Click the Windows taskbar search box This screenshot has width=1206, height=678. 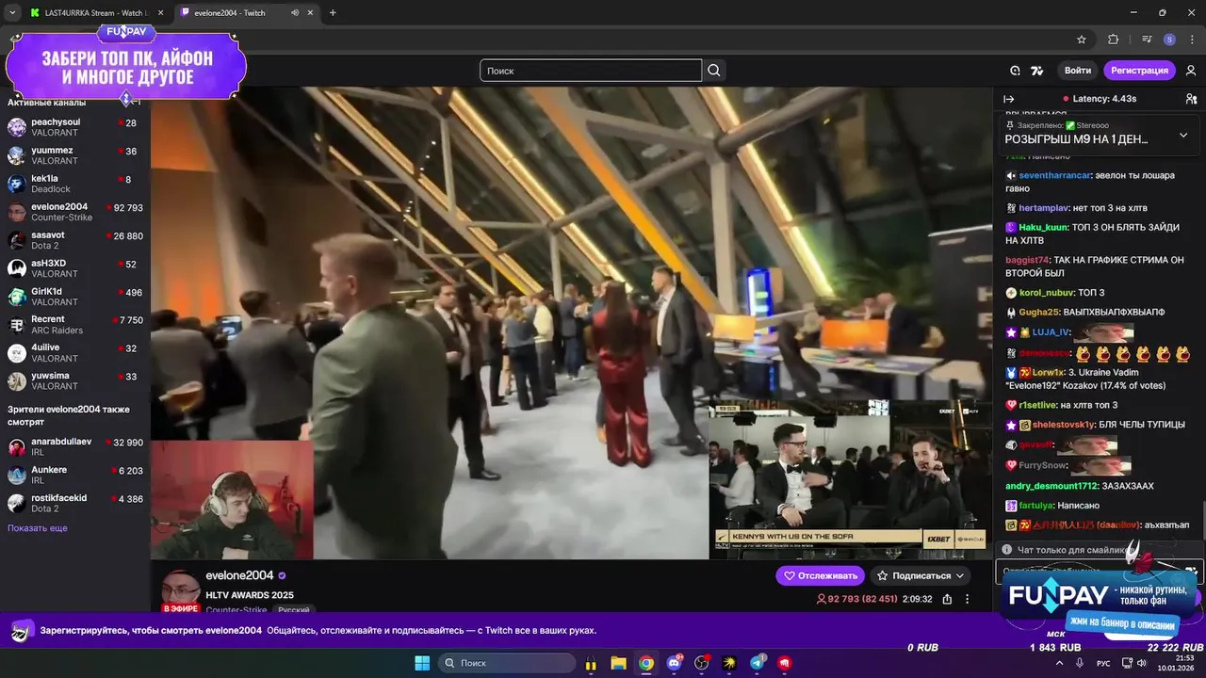click(x=506, y=663)
